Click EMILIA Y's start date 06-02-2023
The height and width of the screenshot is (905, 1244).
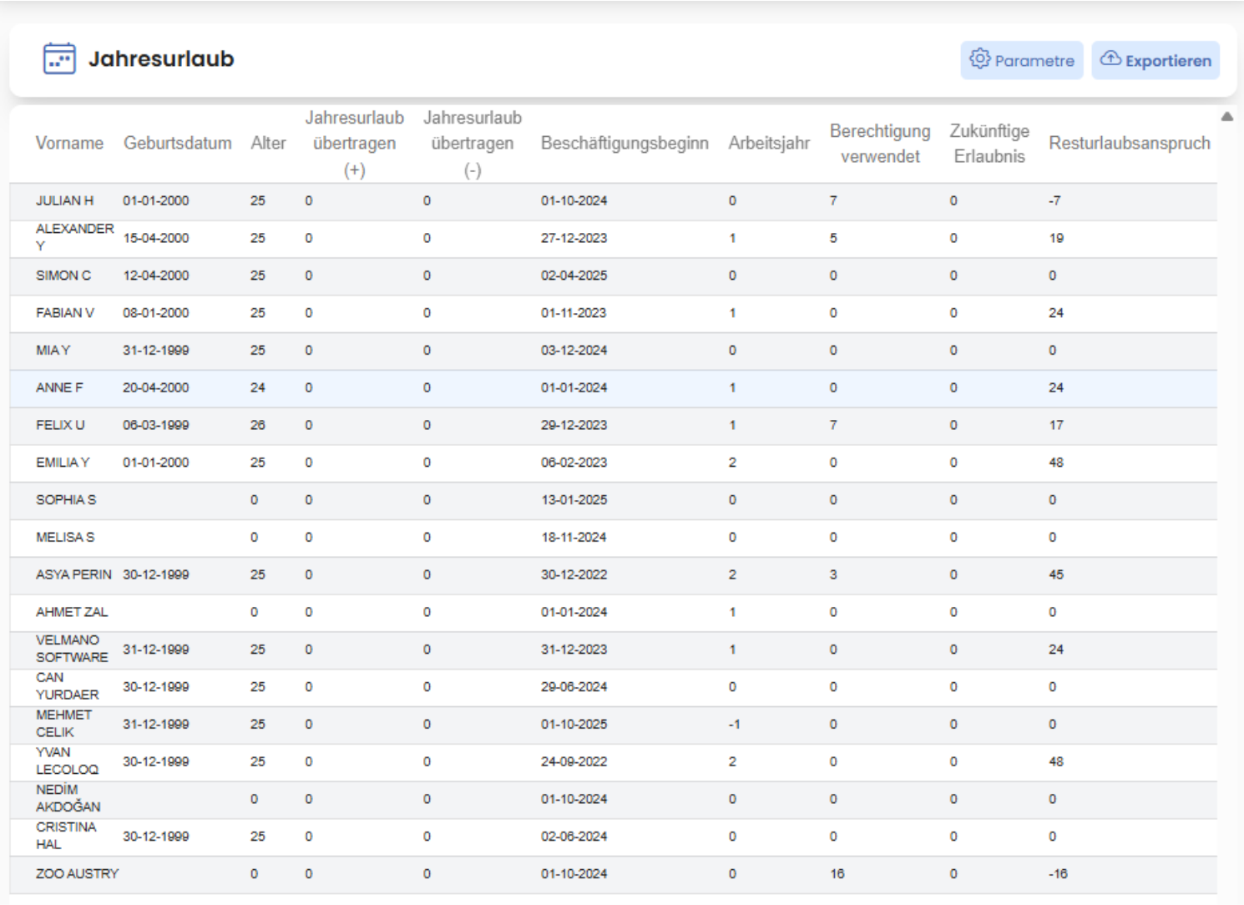tap(574, 463)
